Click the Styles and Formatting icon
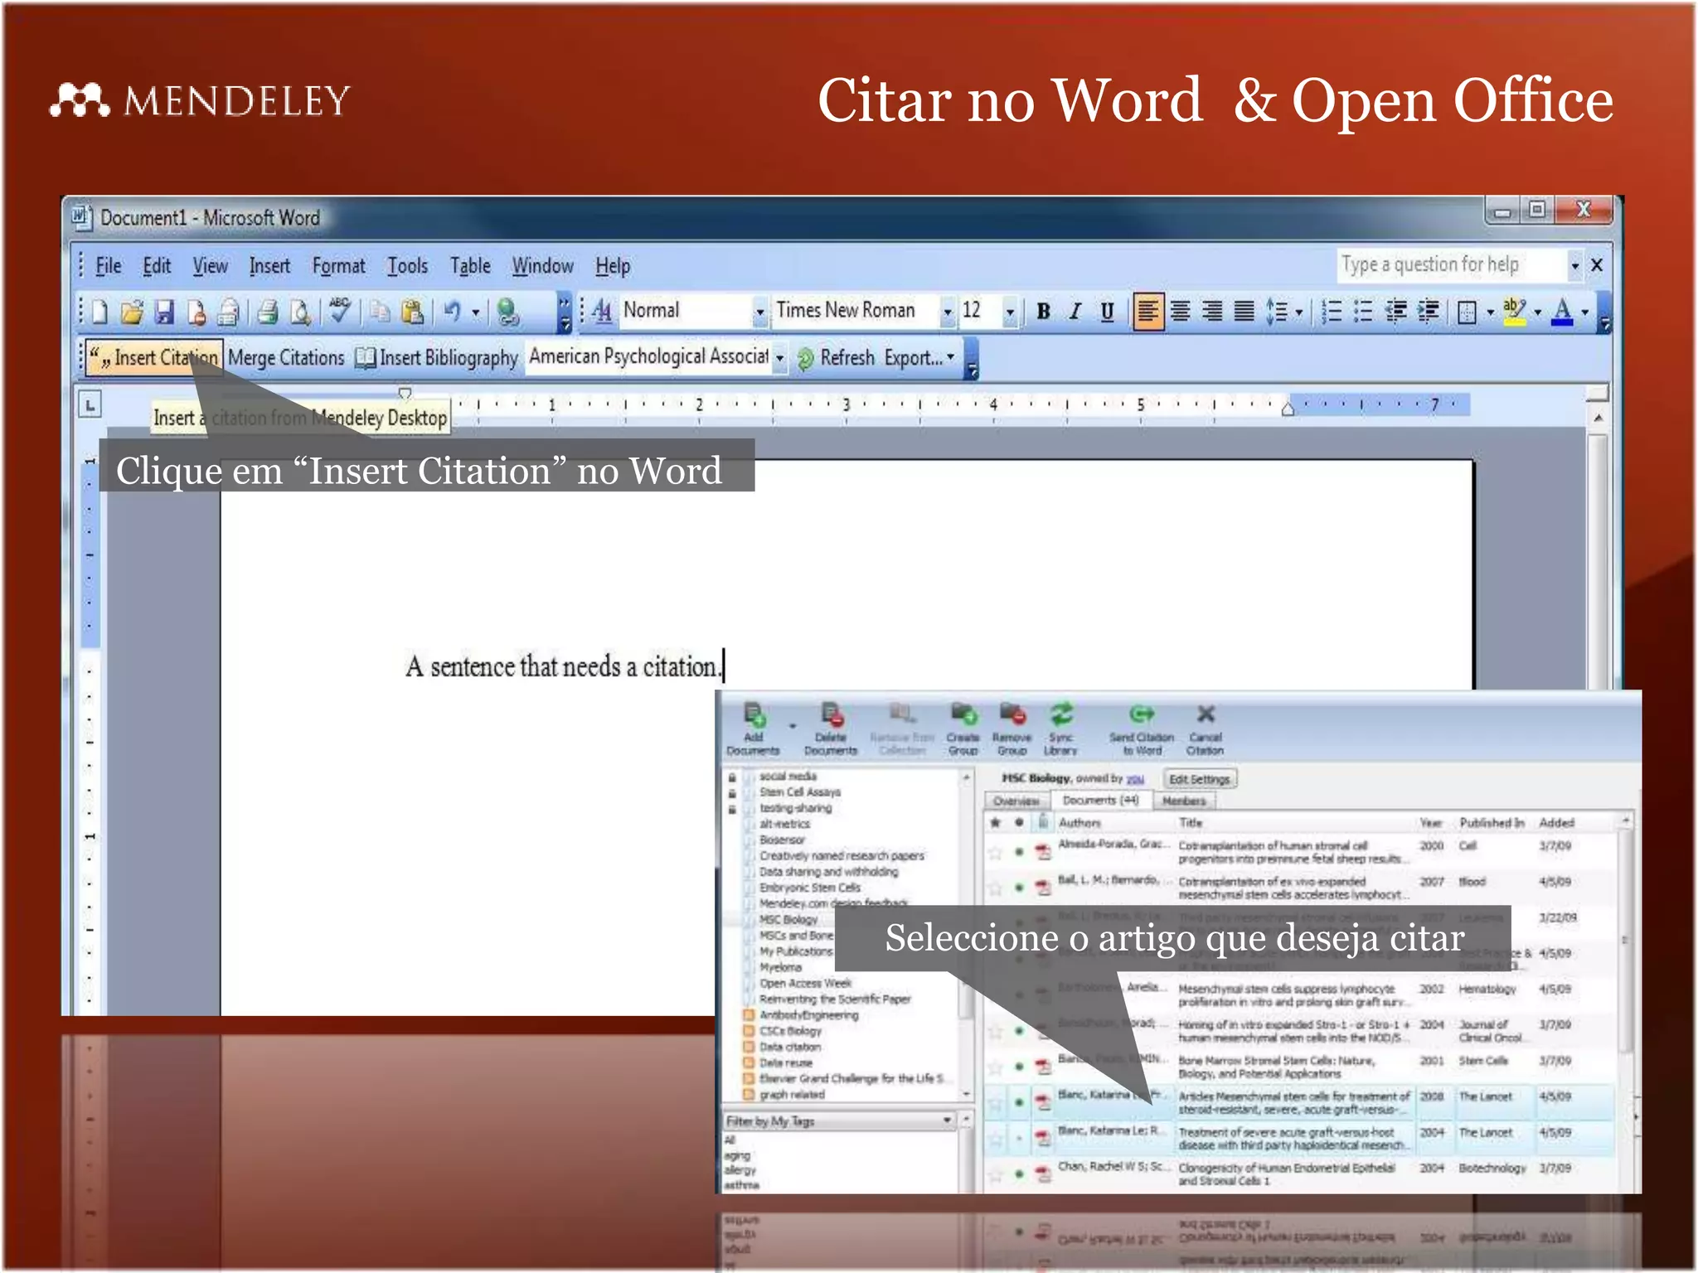 click(602, 312)
